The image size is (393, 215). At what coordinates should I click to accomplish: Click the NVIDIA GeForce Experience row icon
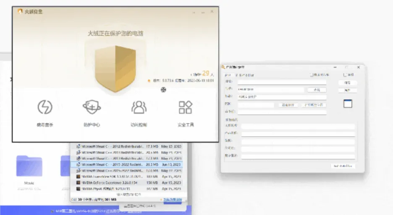pos(78,183)
